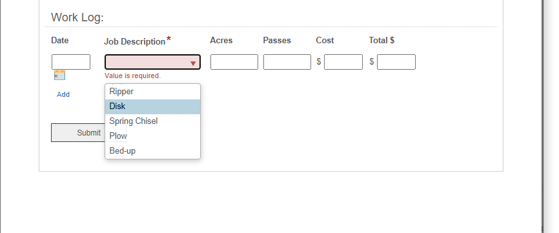Viewport: 559px width, 233px height.
Task: Click the red dropdown arrow in Job Description
Action: pos(193,64)
